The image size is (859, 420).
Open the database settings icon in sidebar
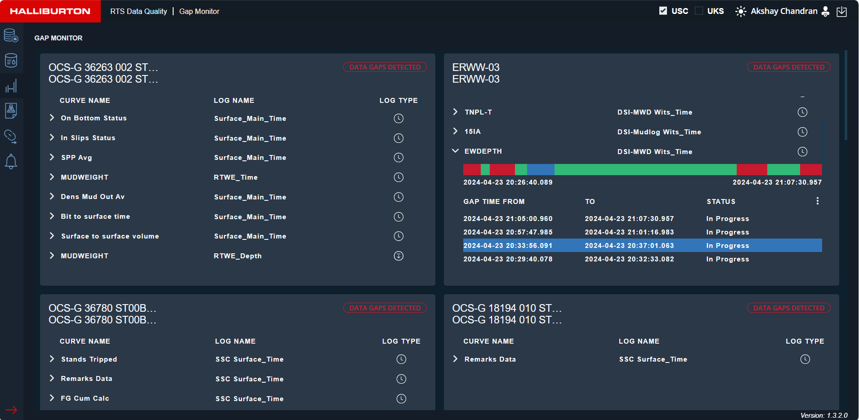[x=11, y=35]
